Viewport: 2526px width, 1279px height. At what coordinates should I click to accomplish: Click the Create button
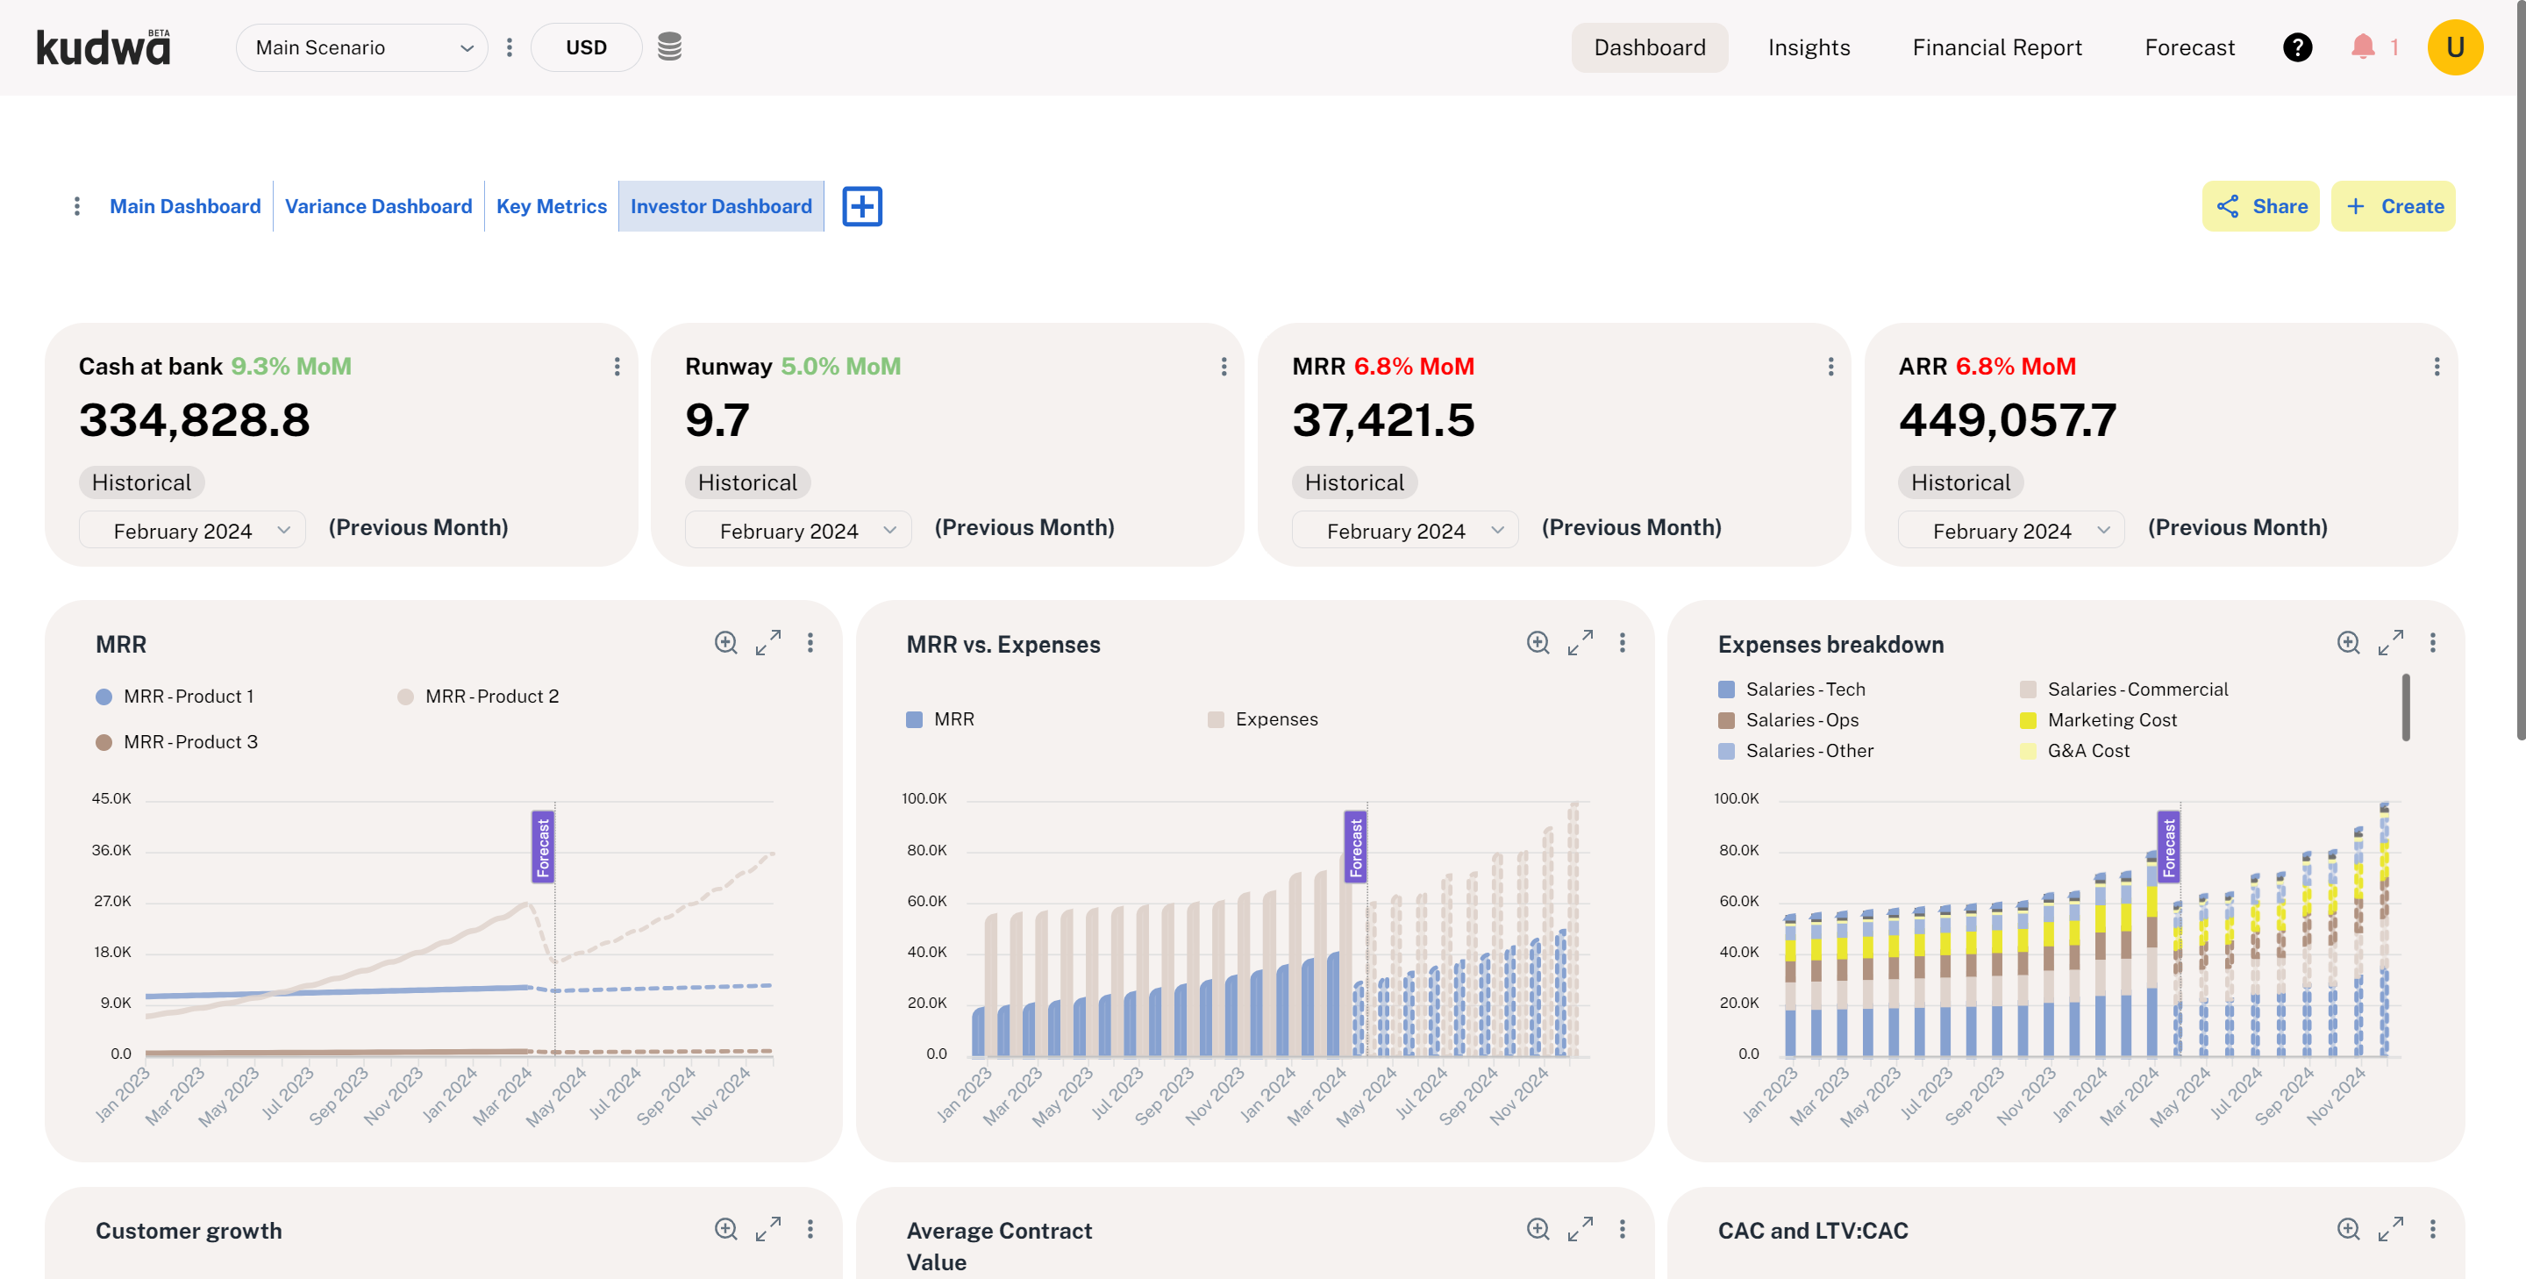[2393, 206]
